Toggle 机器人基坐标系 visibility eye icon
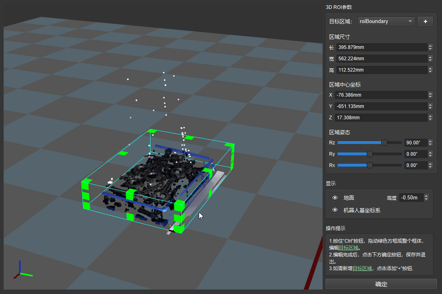Screen dimensions: 442x294 click(335, 210)
